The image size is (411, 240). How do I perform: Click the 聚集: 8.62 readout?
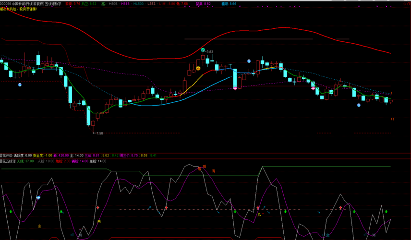click(203, 4)
